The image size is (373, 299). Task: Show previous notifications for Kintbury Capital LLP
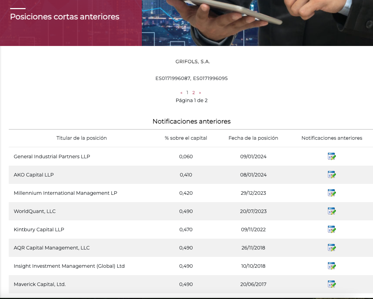(332, 230)
